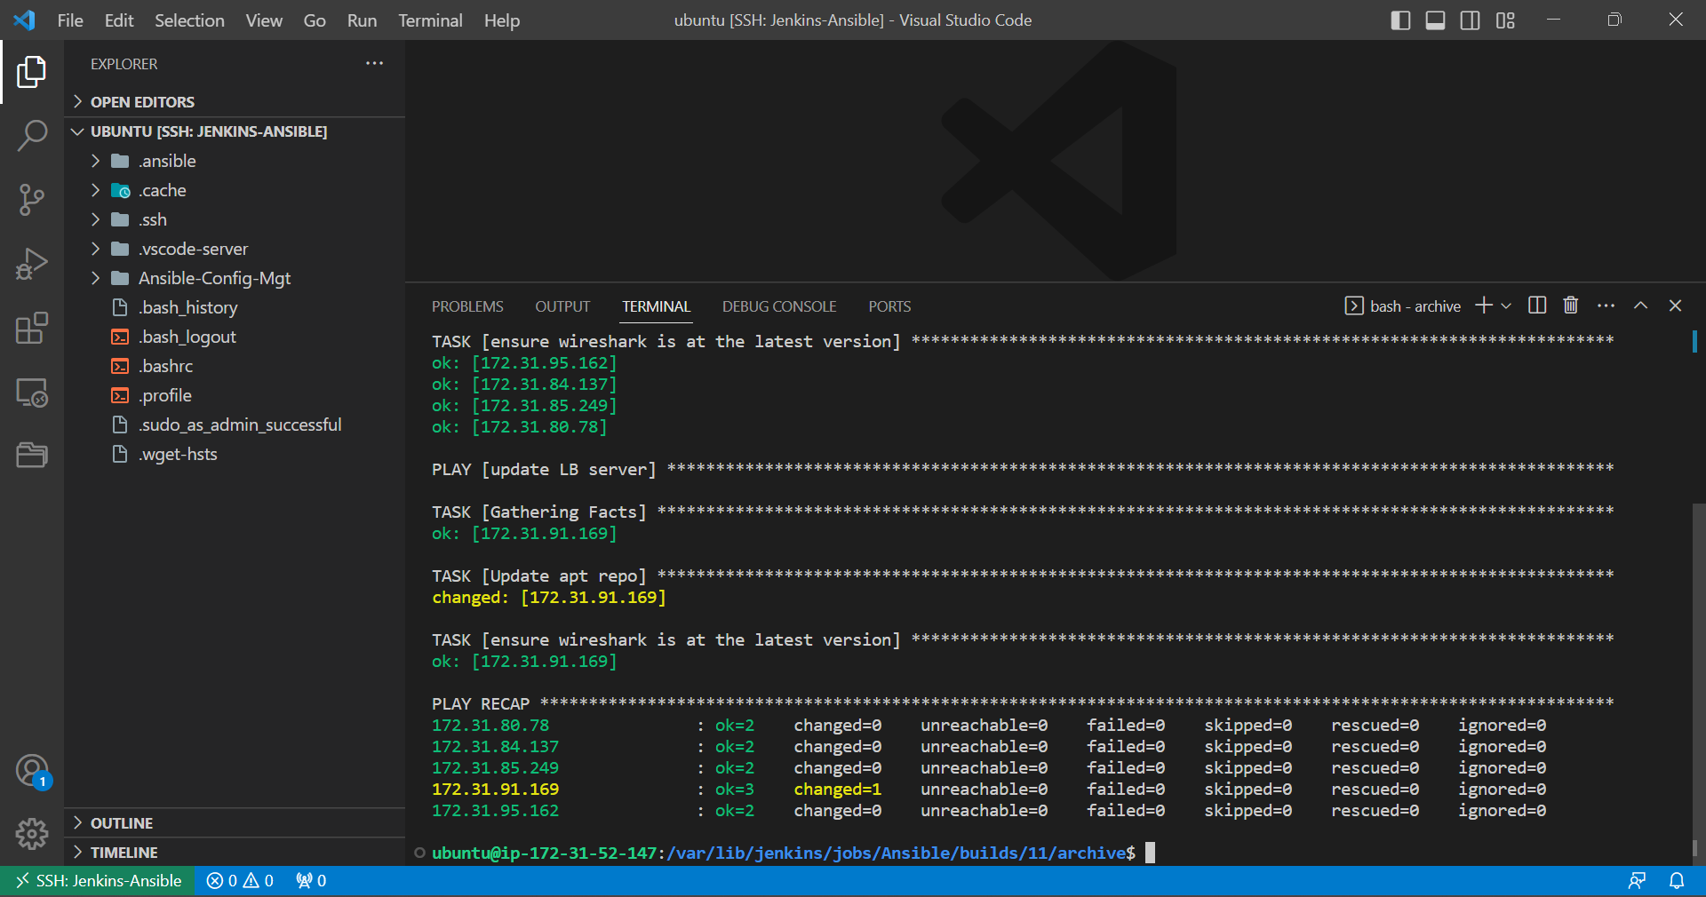This screenshot has height=897, width=1706.
Task: Open the Terminal menu
Action: (x=429, y=20)
